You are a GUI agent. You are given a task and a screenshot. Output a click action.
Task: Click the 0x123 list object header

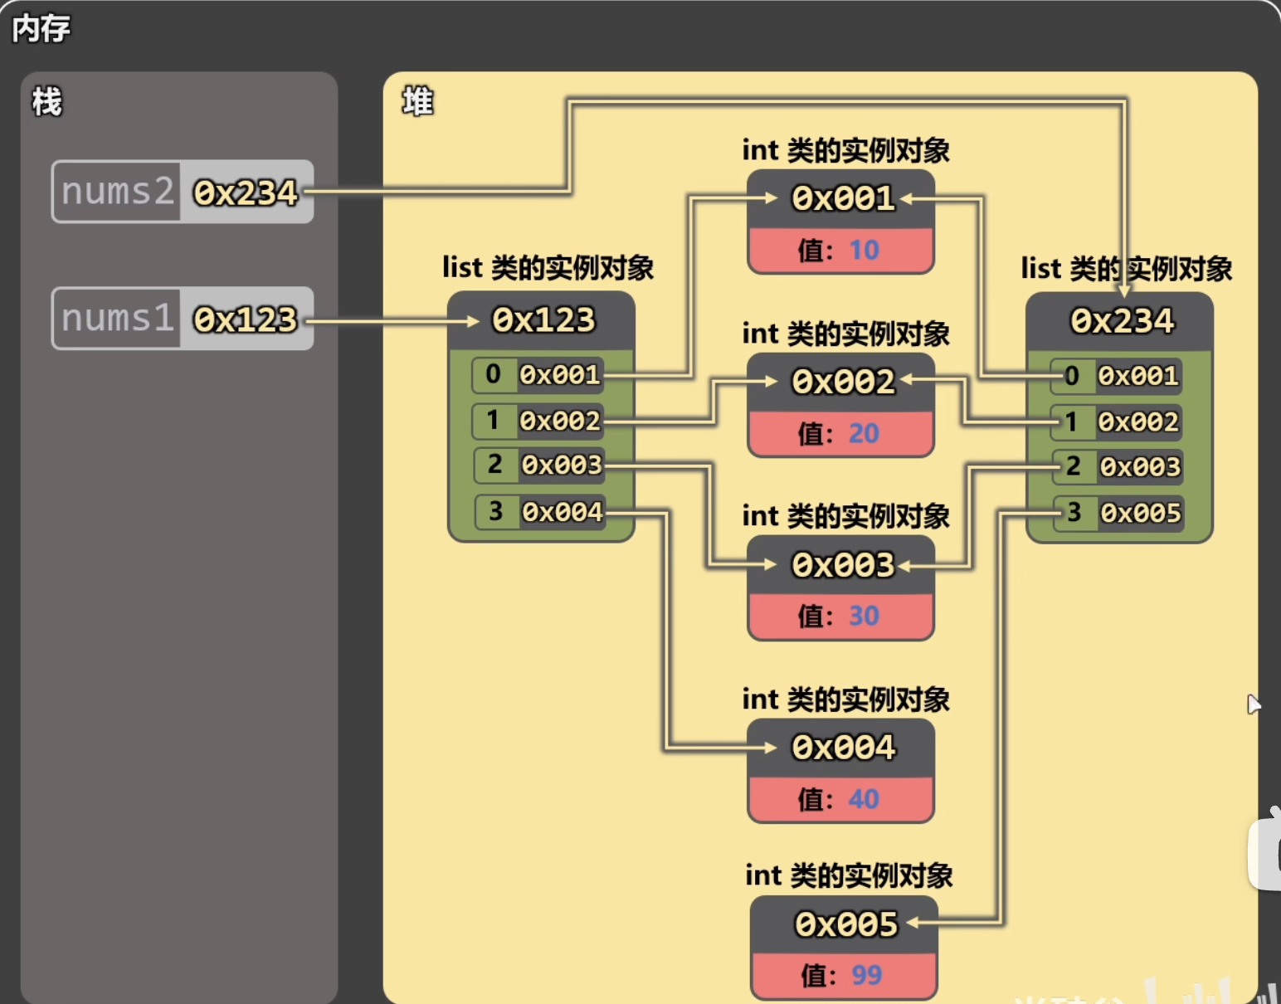point(543,320)
